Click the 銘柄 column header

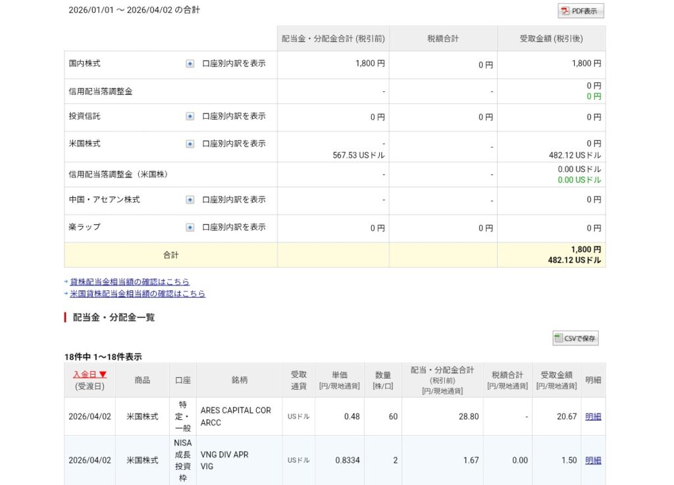(240, 380)
